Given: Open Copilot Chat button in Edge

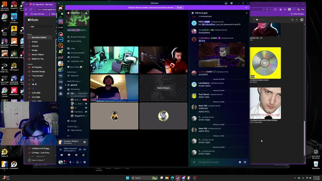Looking at the screenshot, I should tap(301, 10).
